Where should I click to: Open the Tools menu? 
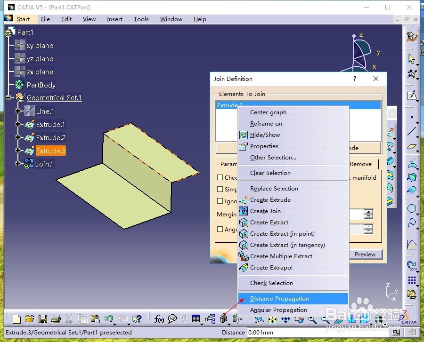pos(141,19)
